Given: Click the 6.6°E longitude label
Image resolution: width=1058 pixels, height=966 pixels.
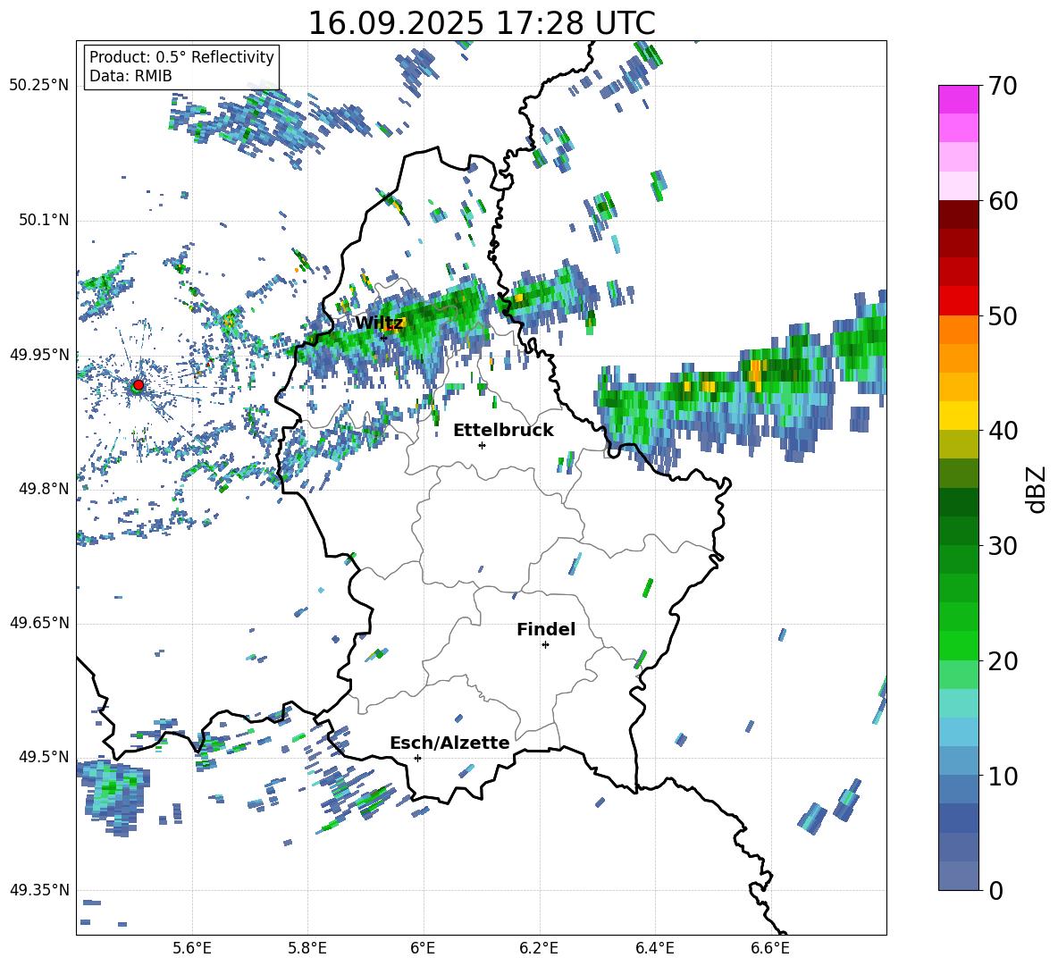Looking at the screenshot, I should (770, 948).
